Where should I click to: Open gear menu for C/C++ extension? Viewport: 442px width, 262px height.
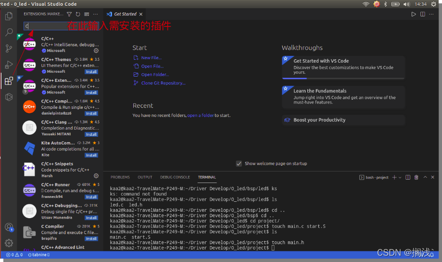coord(96,51)
